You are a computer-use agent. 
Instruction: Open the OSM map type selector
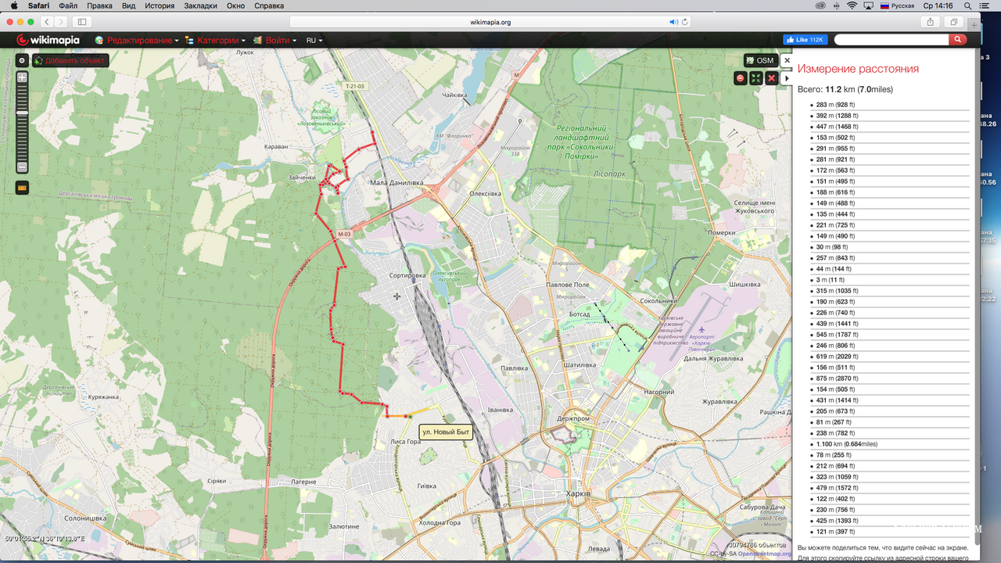(x=759, y=60)
